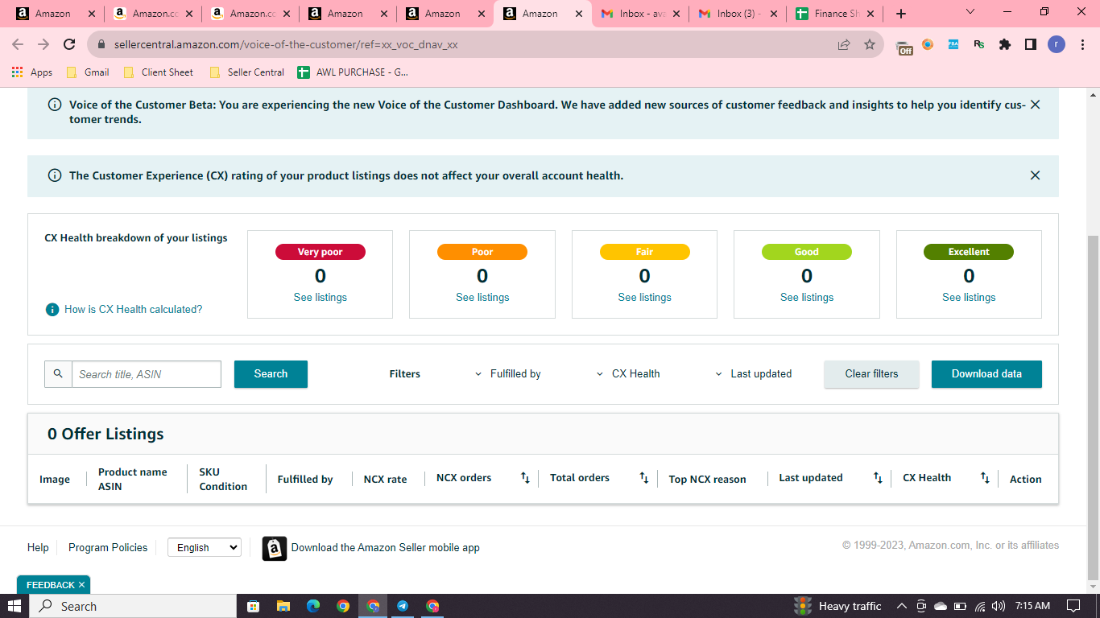This screenshot has height=618, width=1100.
Task: Toggle the Chrome side panel icon
Action: [1031, 45]
